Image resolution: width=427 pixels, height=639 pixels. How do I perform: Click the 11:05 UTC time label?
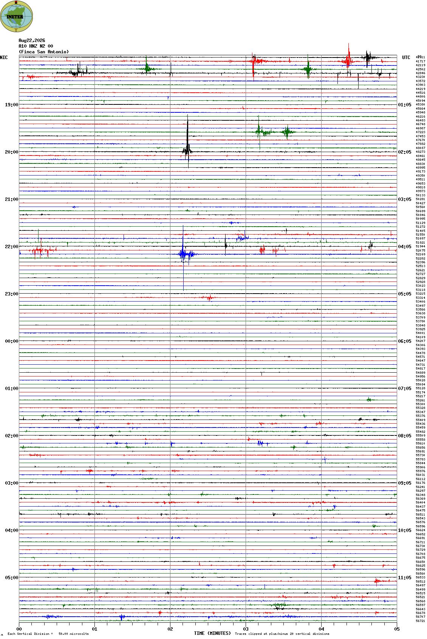pyautogui.click(x=405, y=578)
